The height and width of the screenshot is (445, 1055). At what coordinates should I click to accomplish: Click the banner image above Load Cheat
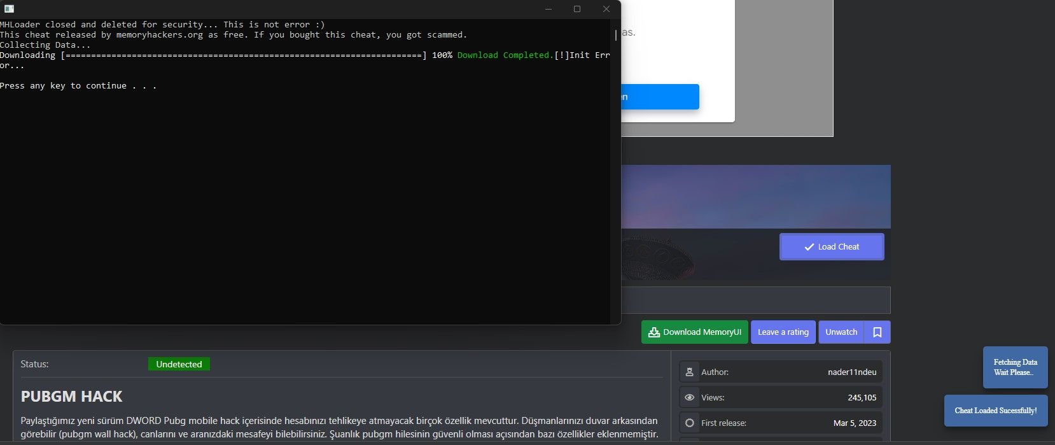coord(756,197)
